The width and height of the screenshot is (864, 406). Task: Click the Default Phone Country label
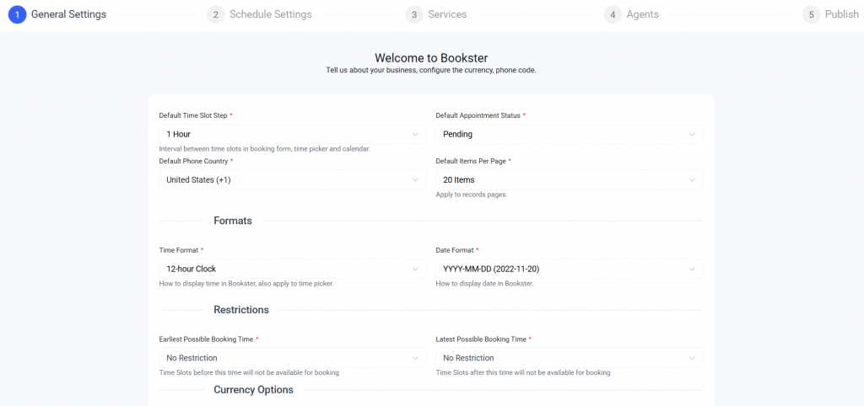coord(196,161)
